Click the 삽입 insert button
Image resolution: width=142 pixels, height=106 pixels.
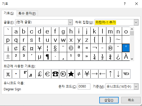click(109, 100)
